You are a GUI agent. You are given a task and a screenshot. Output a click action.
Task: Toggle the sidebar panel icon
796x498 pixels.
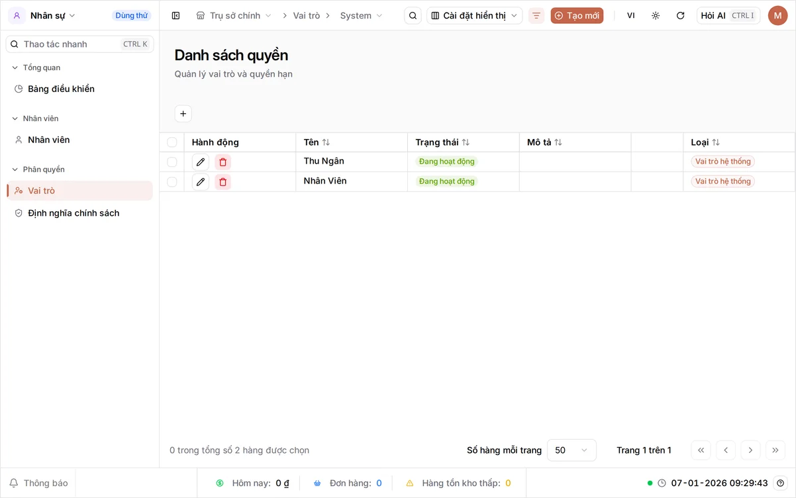(x=175, y=15)
